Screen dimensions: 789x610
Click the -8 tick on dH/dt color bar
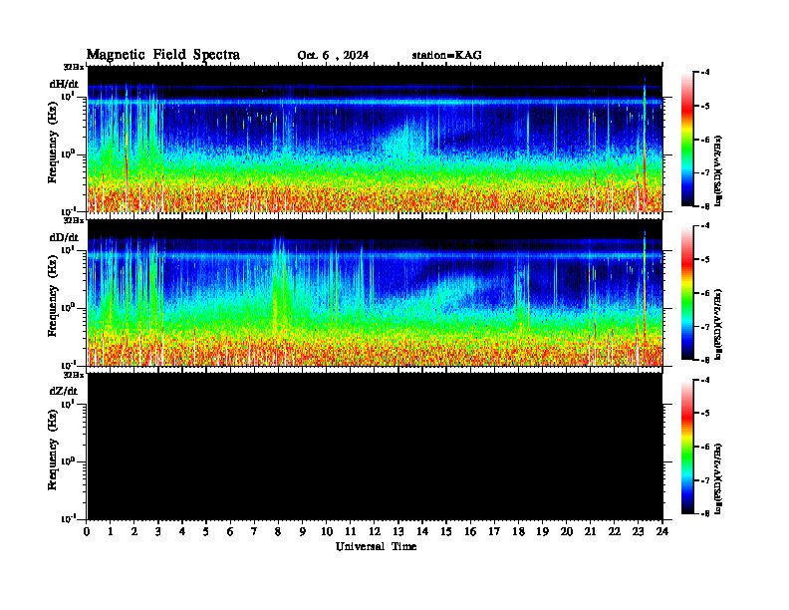(x=705, y=205)
